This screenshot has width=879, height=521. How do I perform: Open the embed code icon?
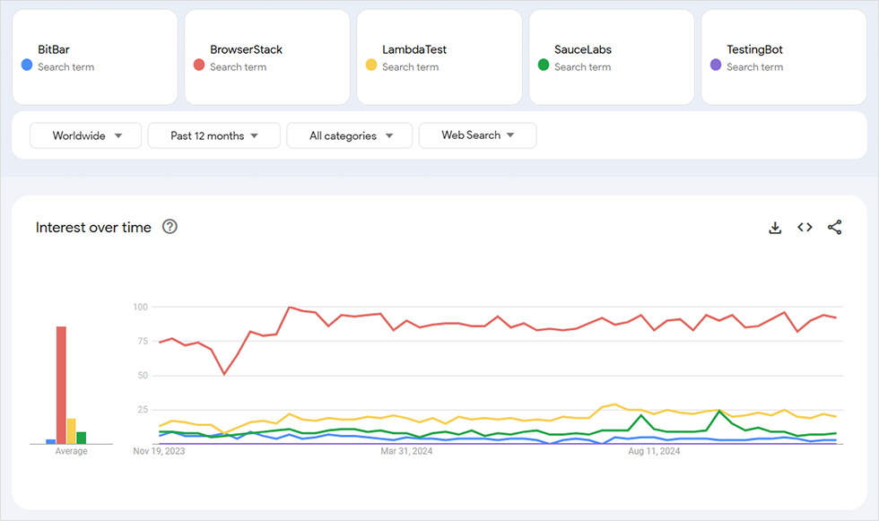click(x=805, y=227)
